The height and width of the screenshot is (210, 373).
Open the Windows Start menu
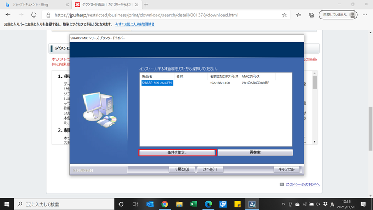point(7,204)
